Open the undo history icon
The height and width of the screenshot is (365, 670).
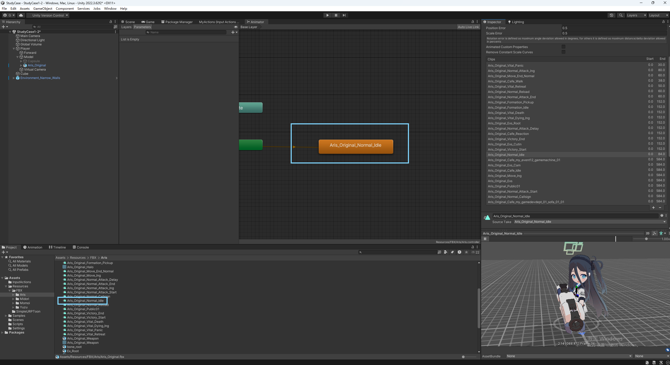(x=611, y=15)
